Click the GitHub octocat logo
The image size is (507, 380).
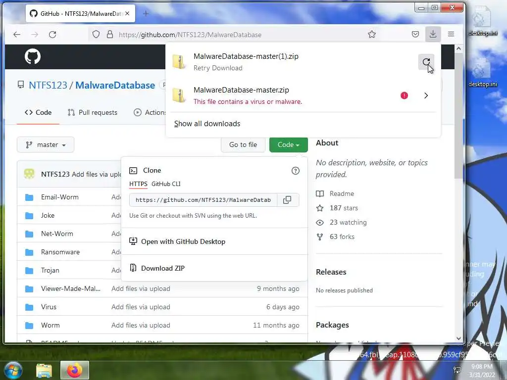click(x=33, y=56)
